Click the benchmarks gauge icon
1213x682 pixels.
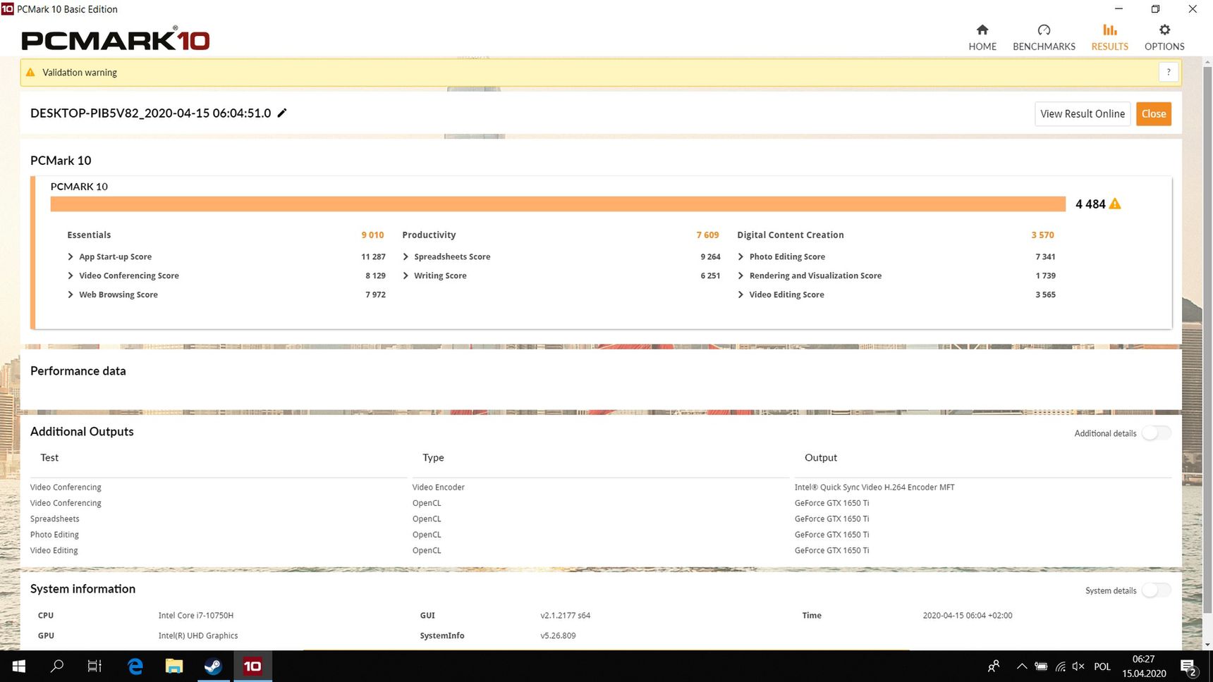click(x=1044, y=30)
